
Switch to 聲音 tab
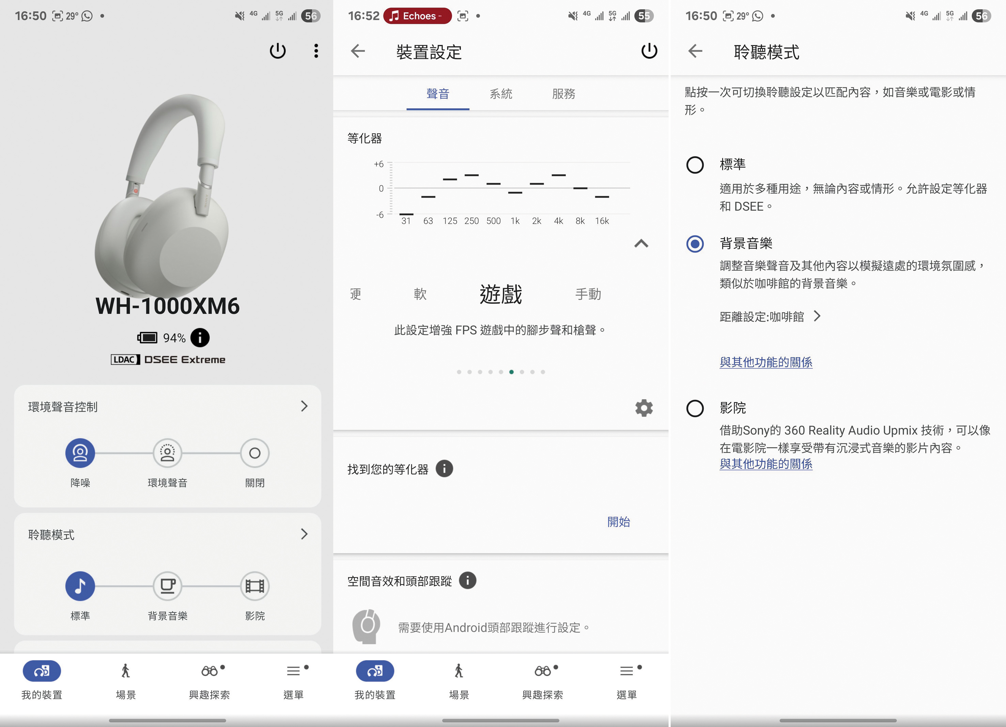(438, 94)
